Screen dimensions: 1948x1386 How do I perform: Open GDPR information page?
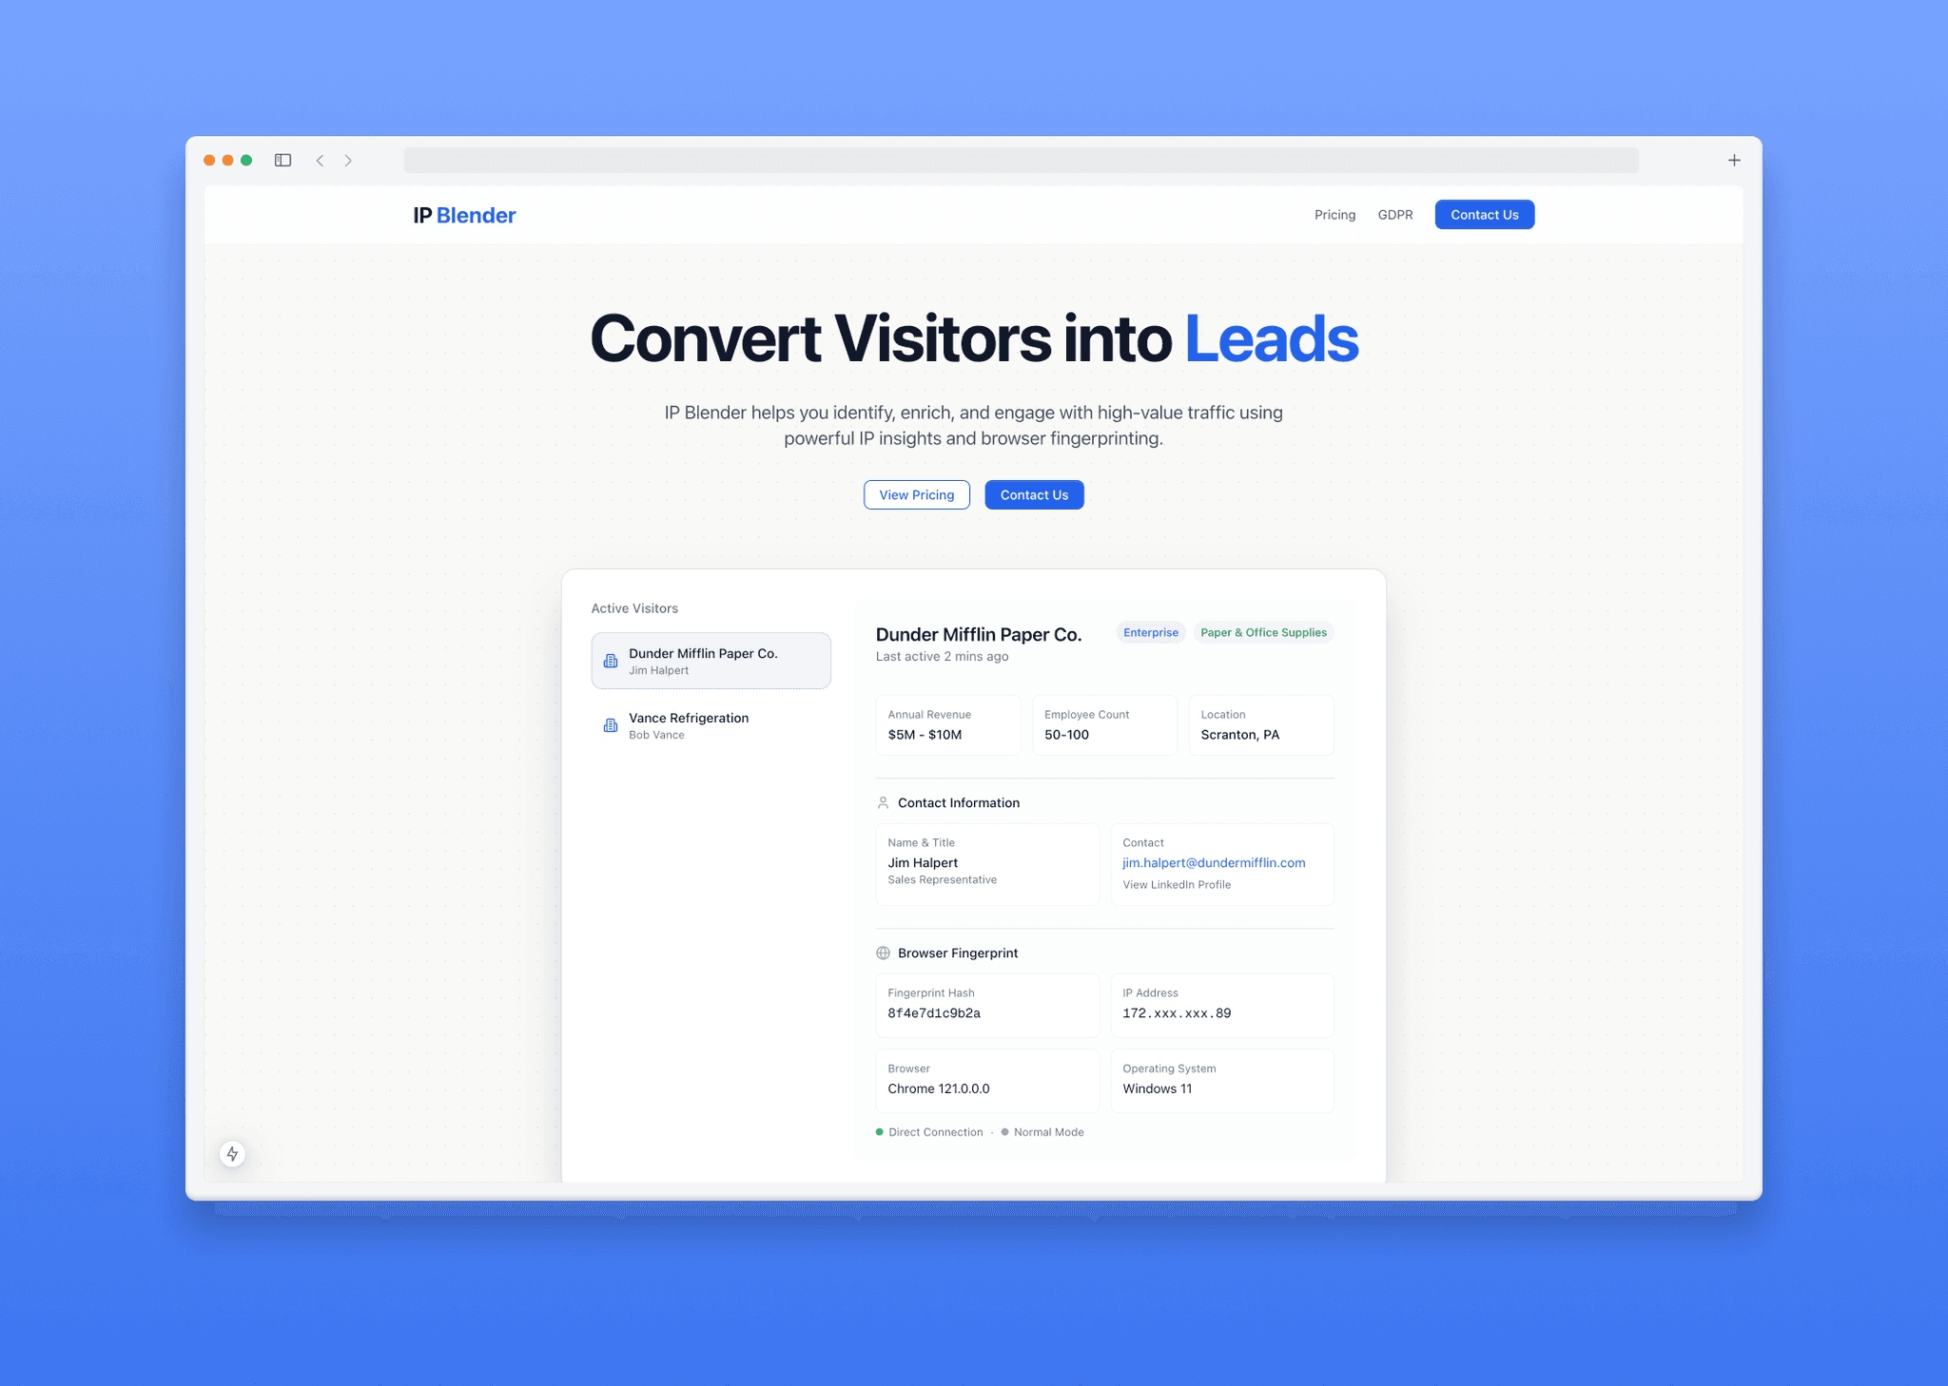pos(1394,215)
